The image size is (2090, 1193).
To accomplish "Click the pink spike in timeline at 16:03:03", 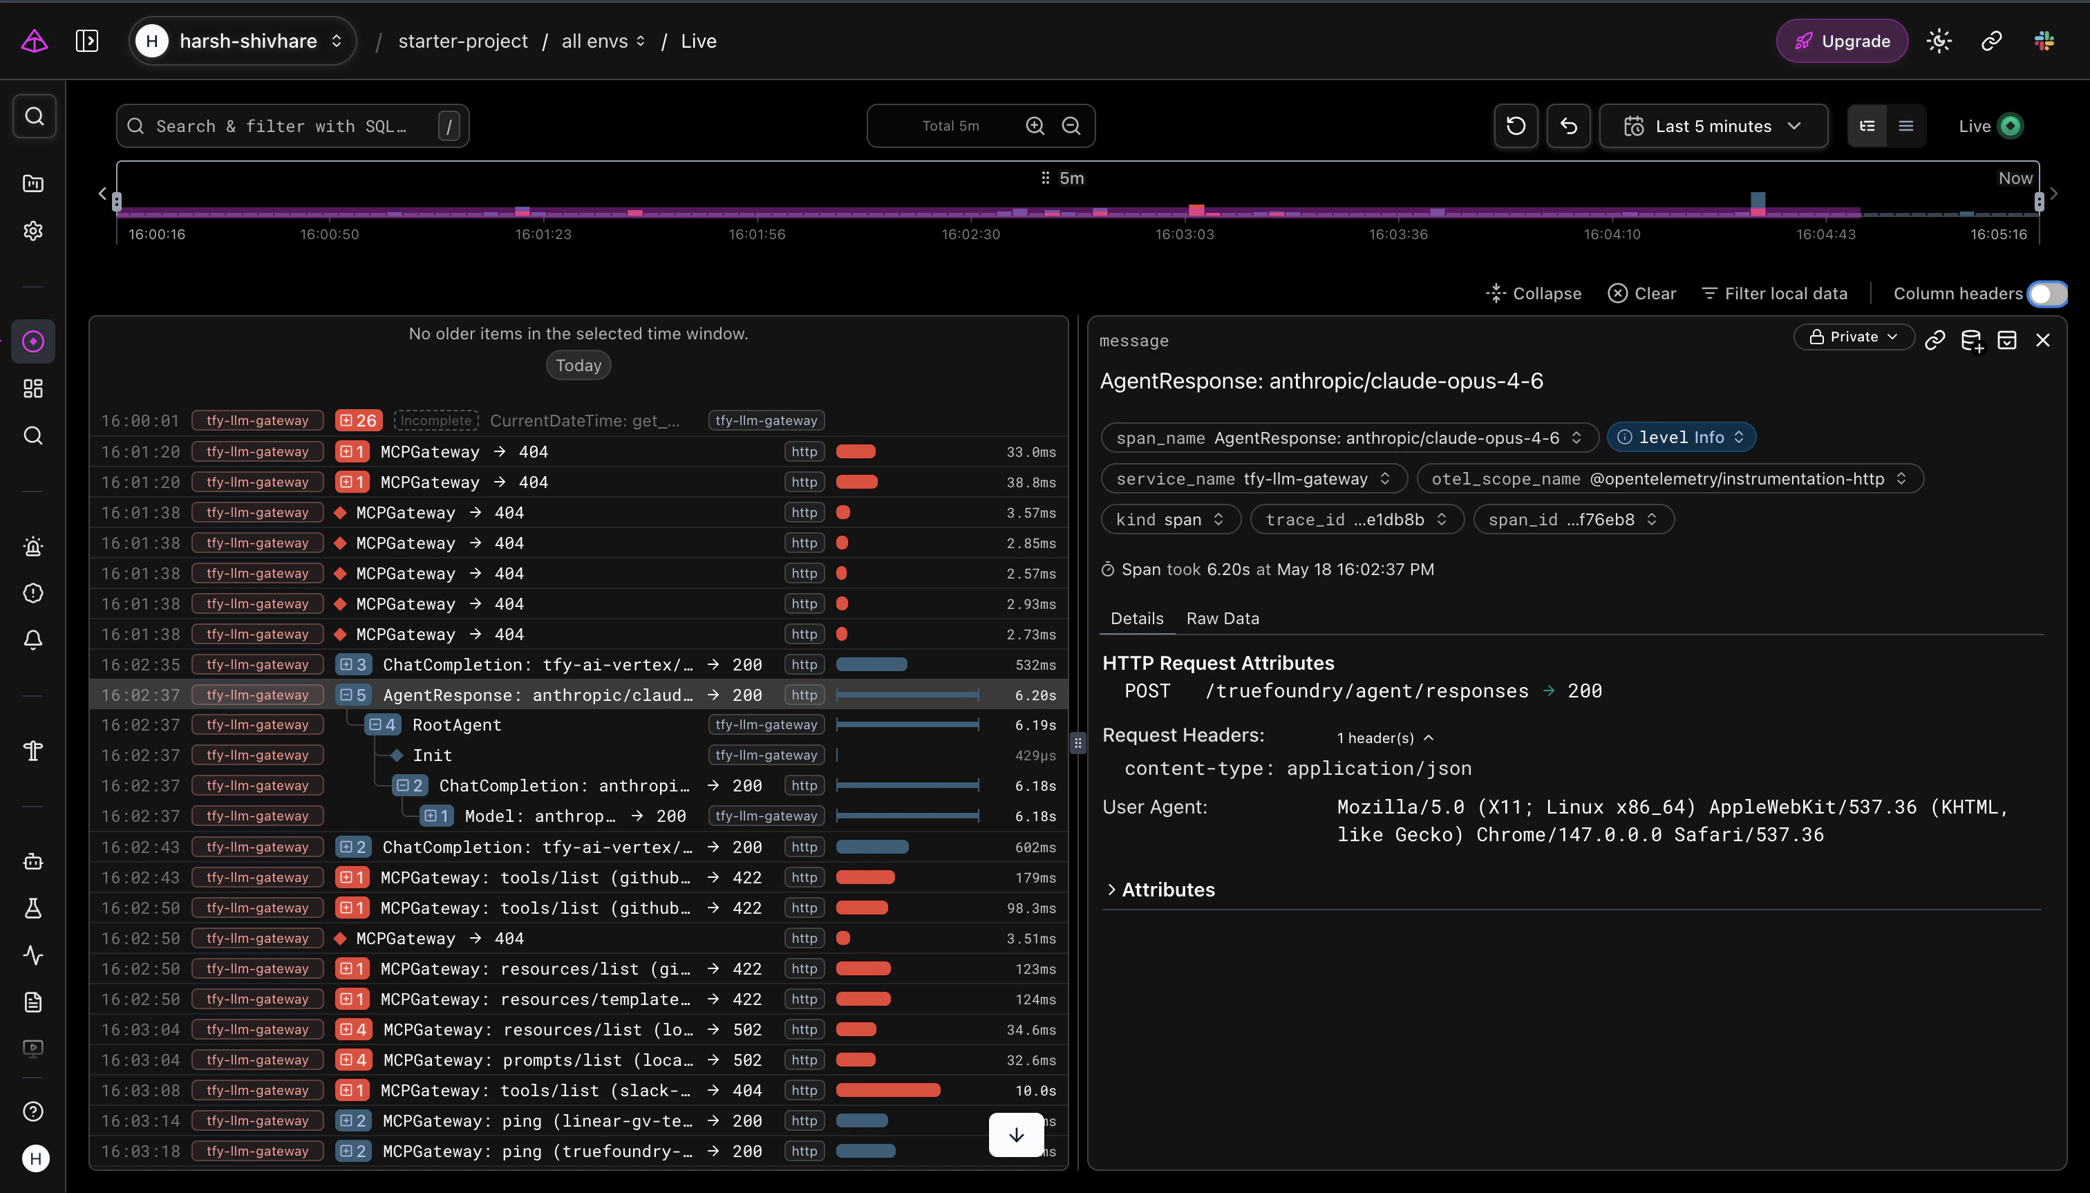I will coord(1196,211).
